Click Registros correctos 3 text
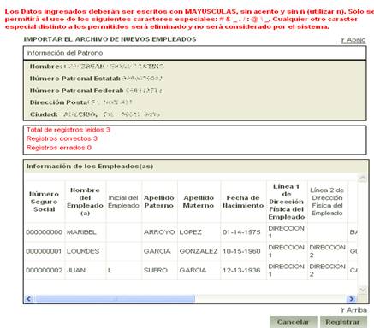374x328 pixels. click(x=62, y=138)
